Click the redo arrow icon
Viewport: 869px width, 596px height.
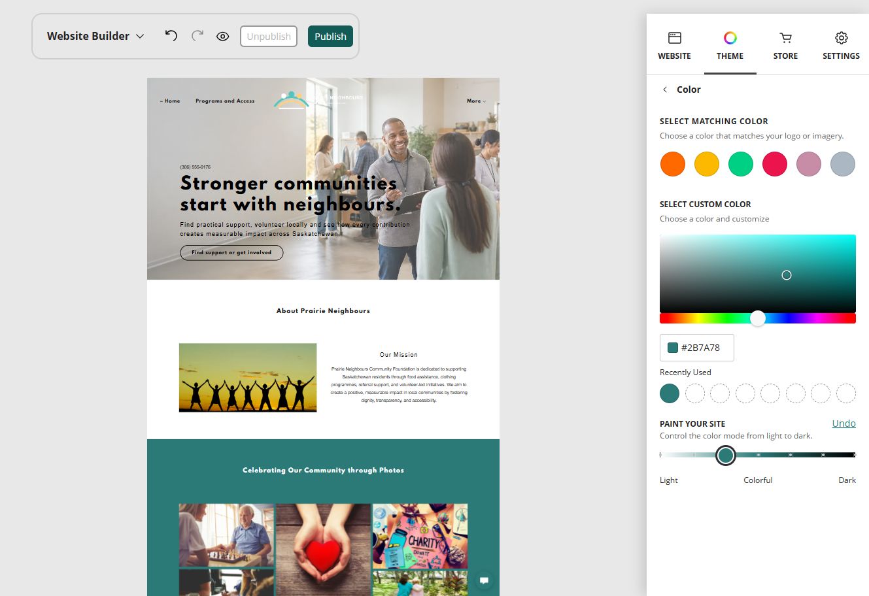click(x=197, y=36)
